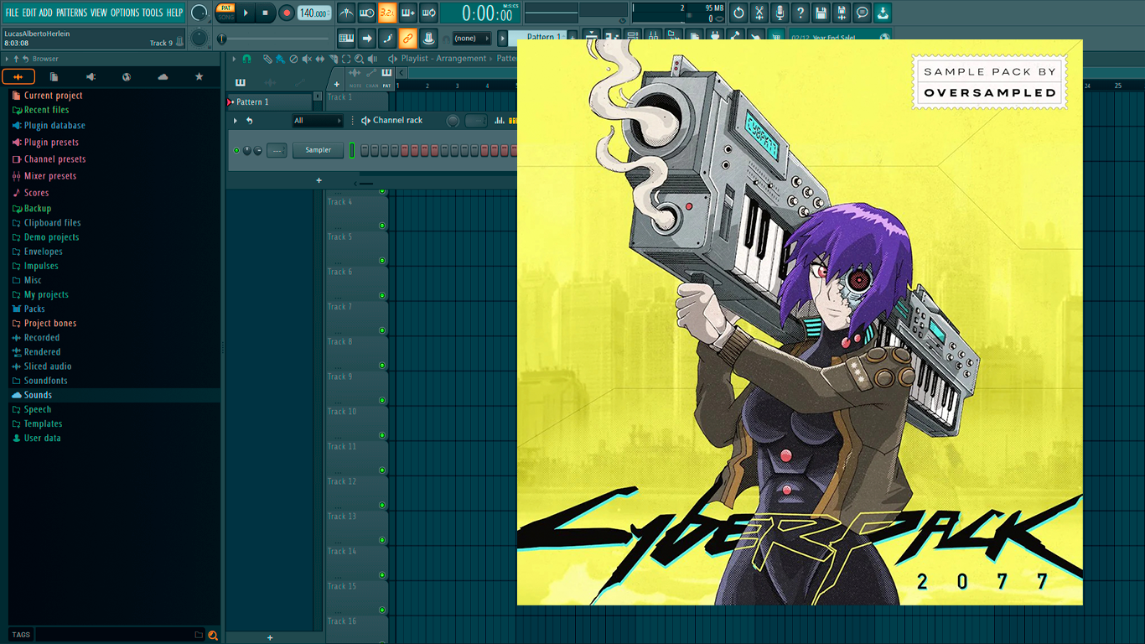Expand the playlist options menu arrow
This screenshot has width=1145, height=644.
(236, 59)
